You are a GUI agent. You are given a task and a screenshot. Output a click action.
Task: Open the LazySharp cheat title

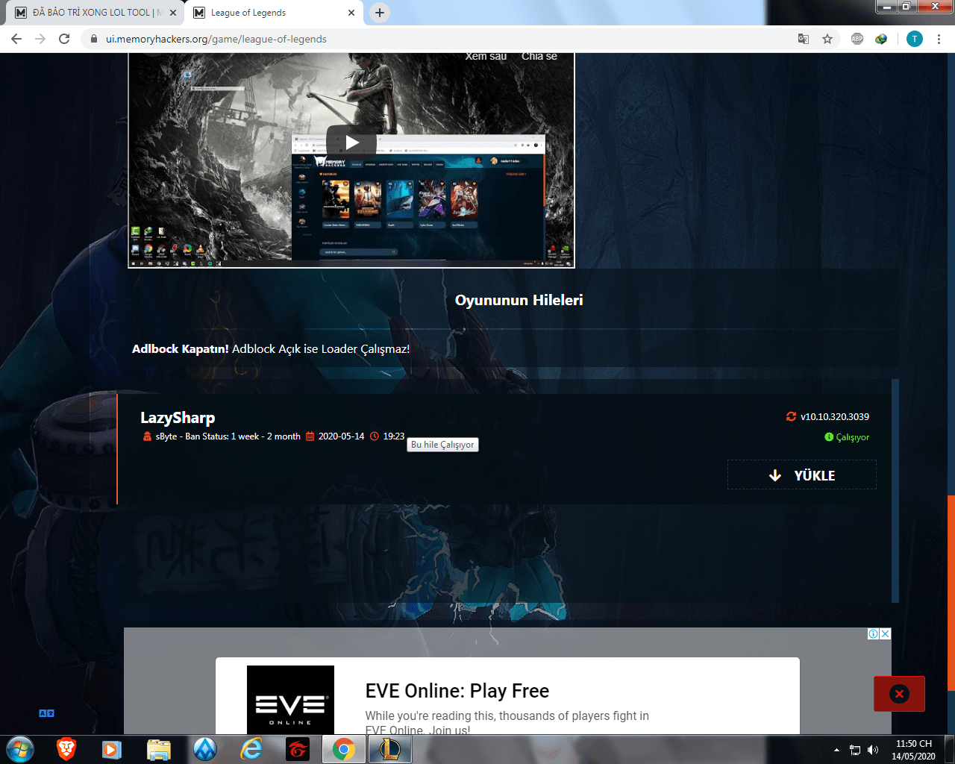click(x=178, y=418)
